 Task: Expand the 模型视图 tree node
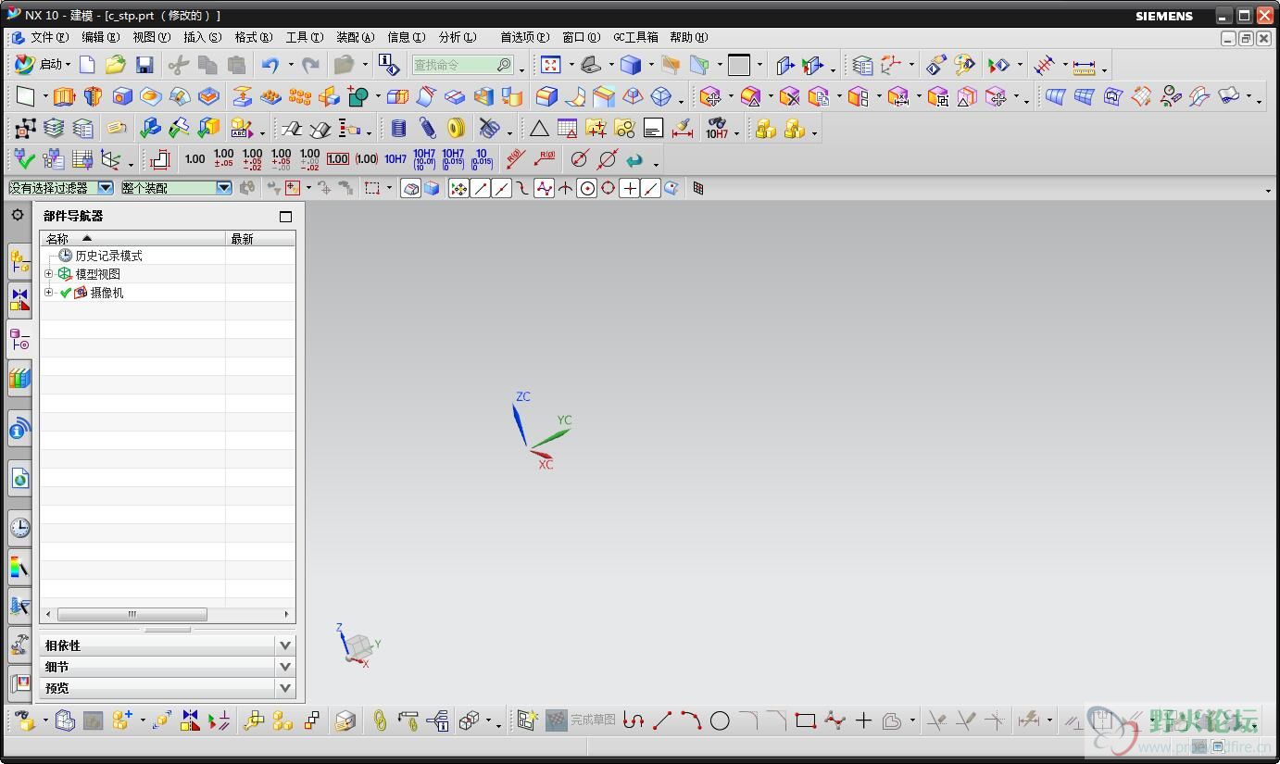[x=49, y=274]
